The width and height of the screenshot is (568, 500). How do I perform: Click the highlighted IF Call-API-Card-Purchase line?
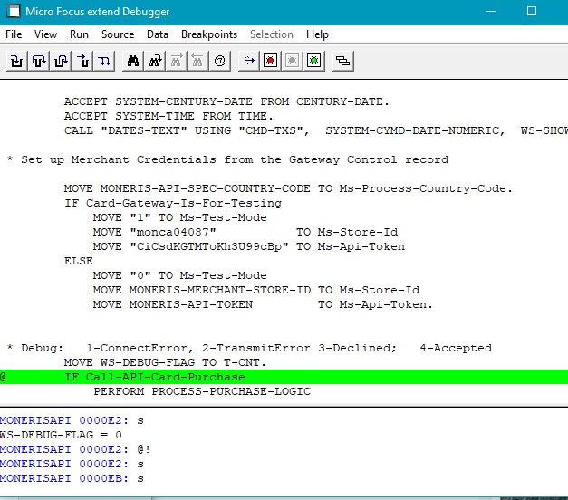(x=284, y=377)
